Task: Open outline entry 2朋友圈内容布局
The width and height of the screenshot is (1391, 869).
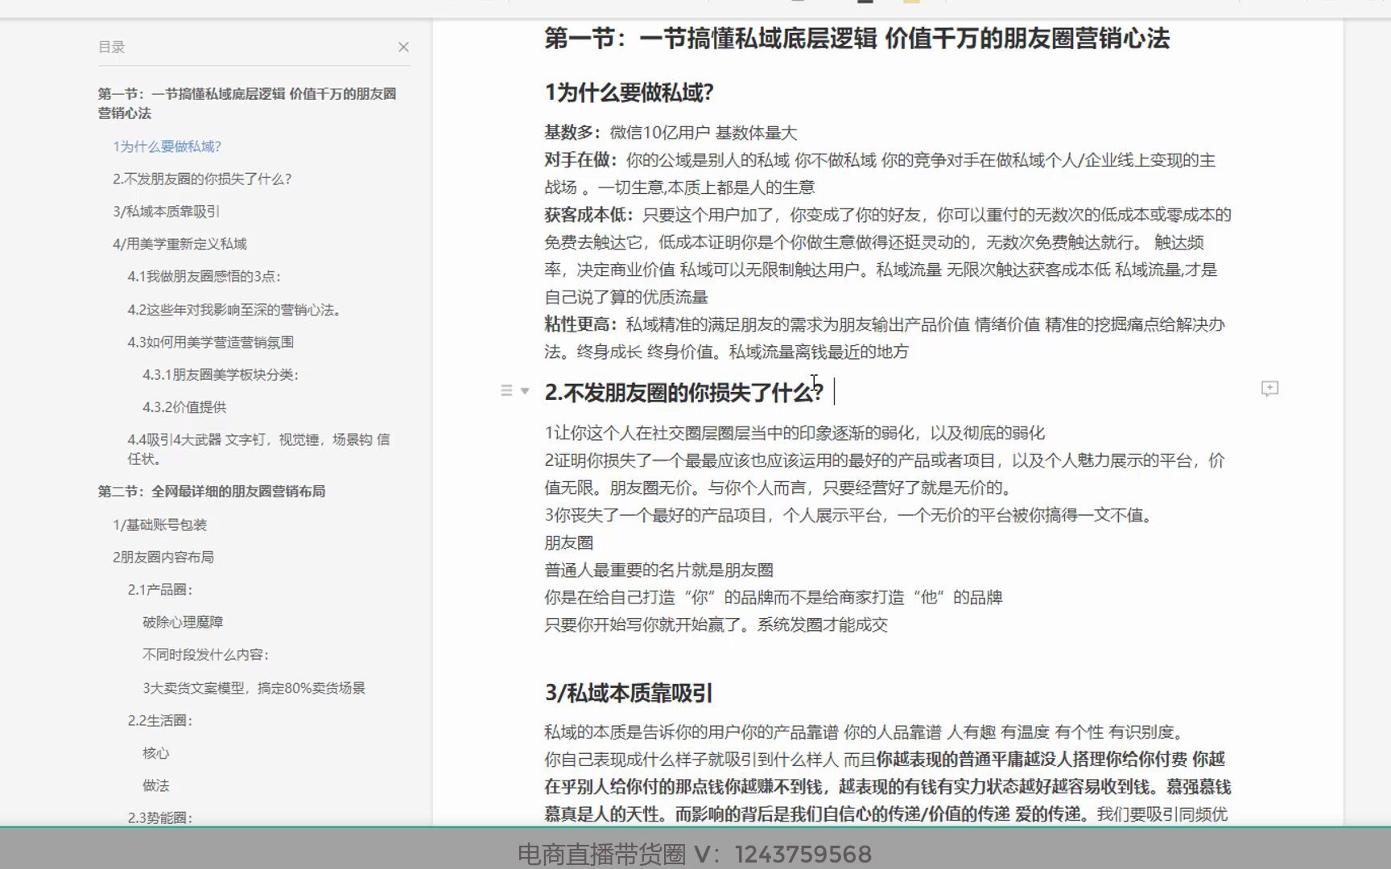Action: (163, 557)
